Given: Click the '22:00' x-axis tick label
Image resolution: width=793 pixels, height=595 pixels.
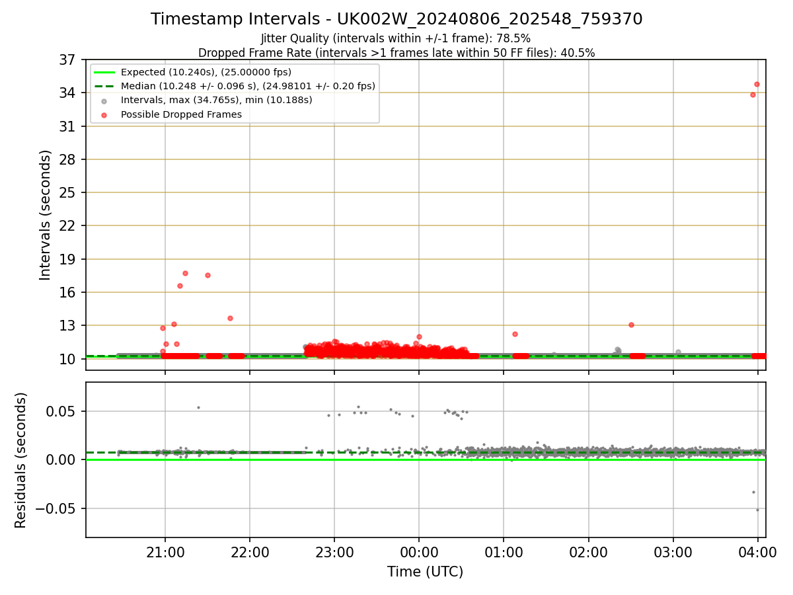Looking at the screenshot, I should (250, 551).
